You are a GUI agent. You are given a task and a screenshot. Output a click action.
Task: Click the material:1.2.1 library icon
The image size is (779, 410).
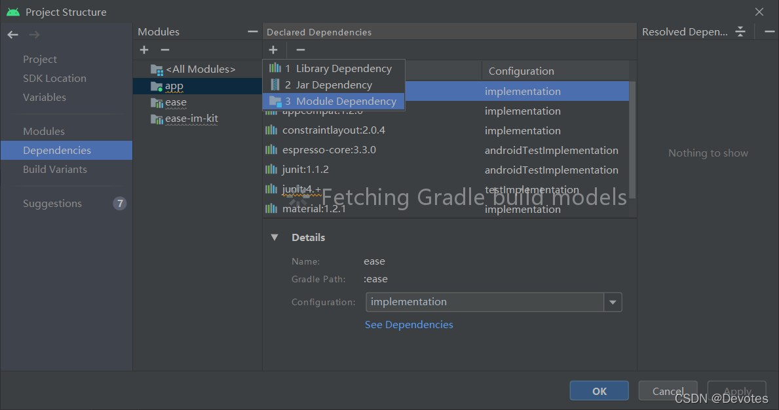click(x=271, y=209)
